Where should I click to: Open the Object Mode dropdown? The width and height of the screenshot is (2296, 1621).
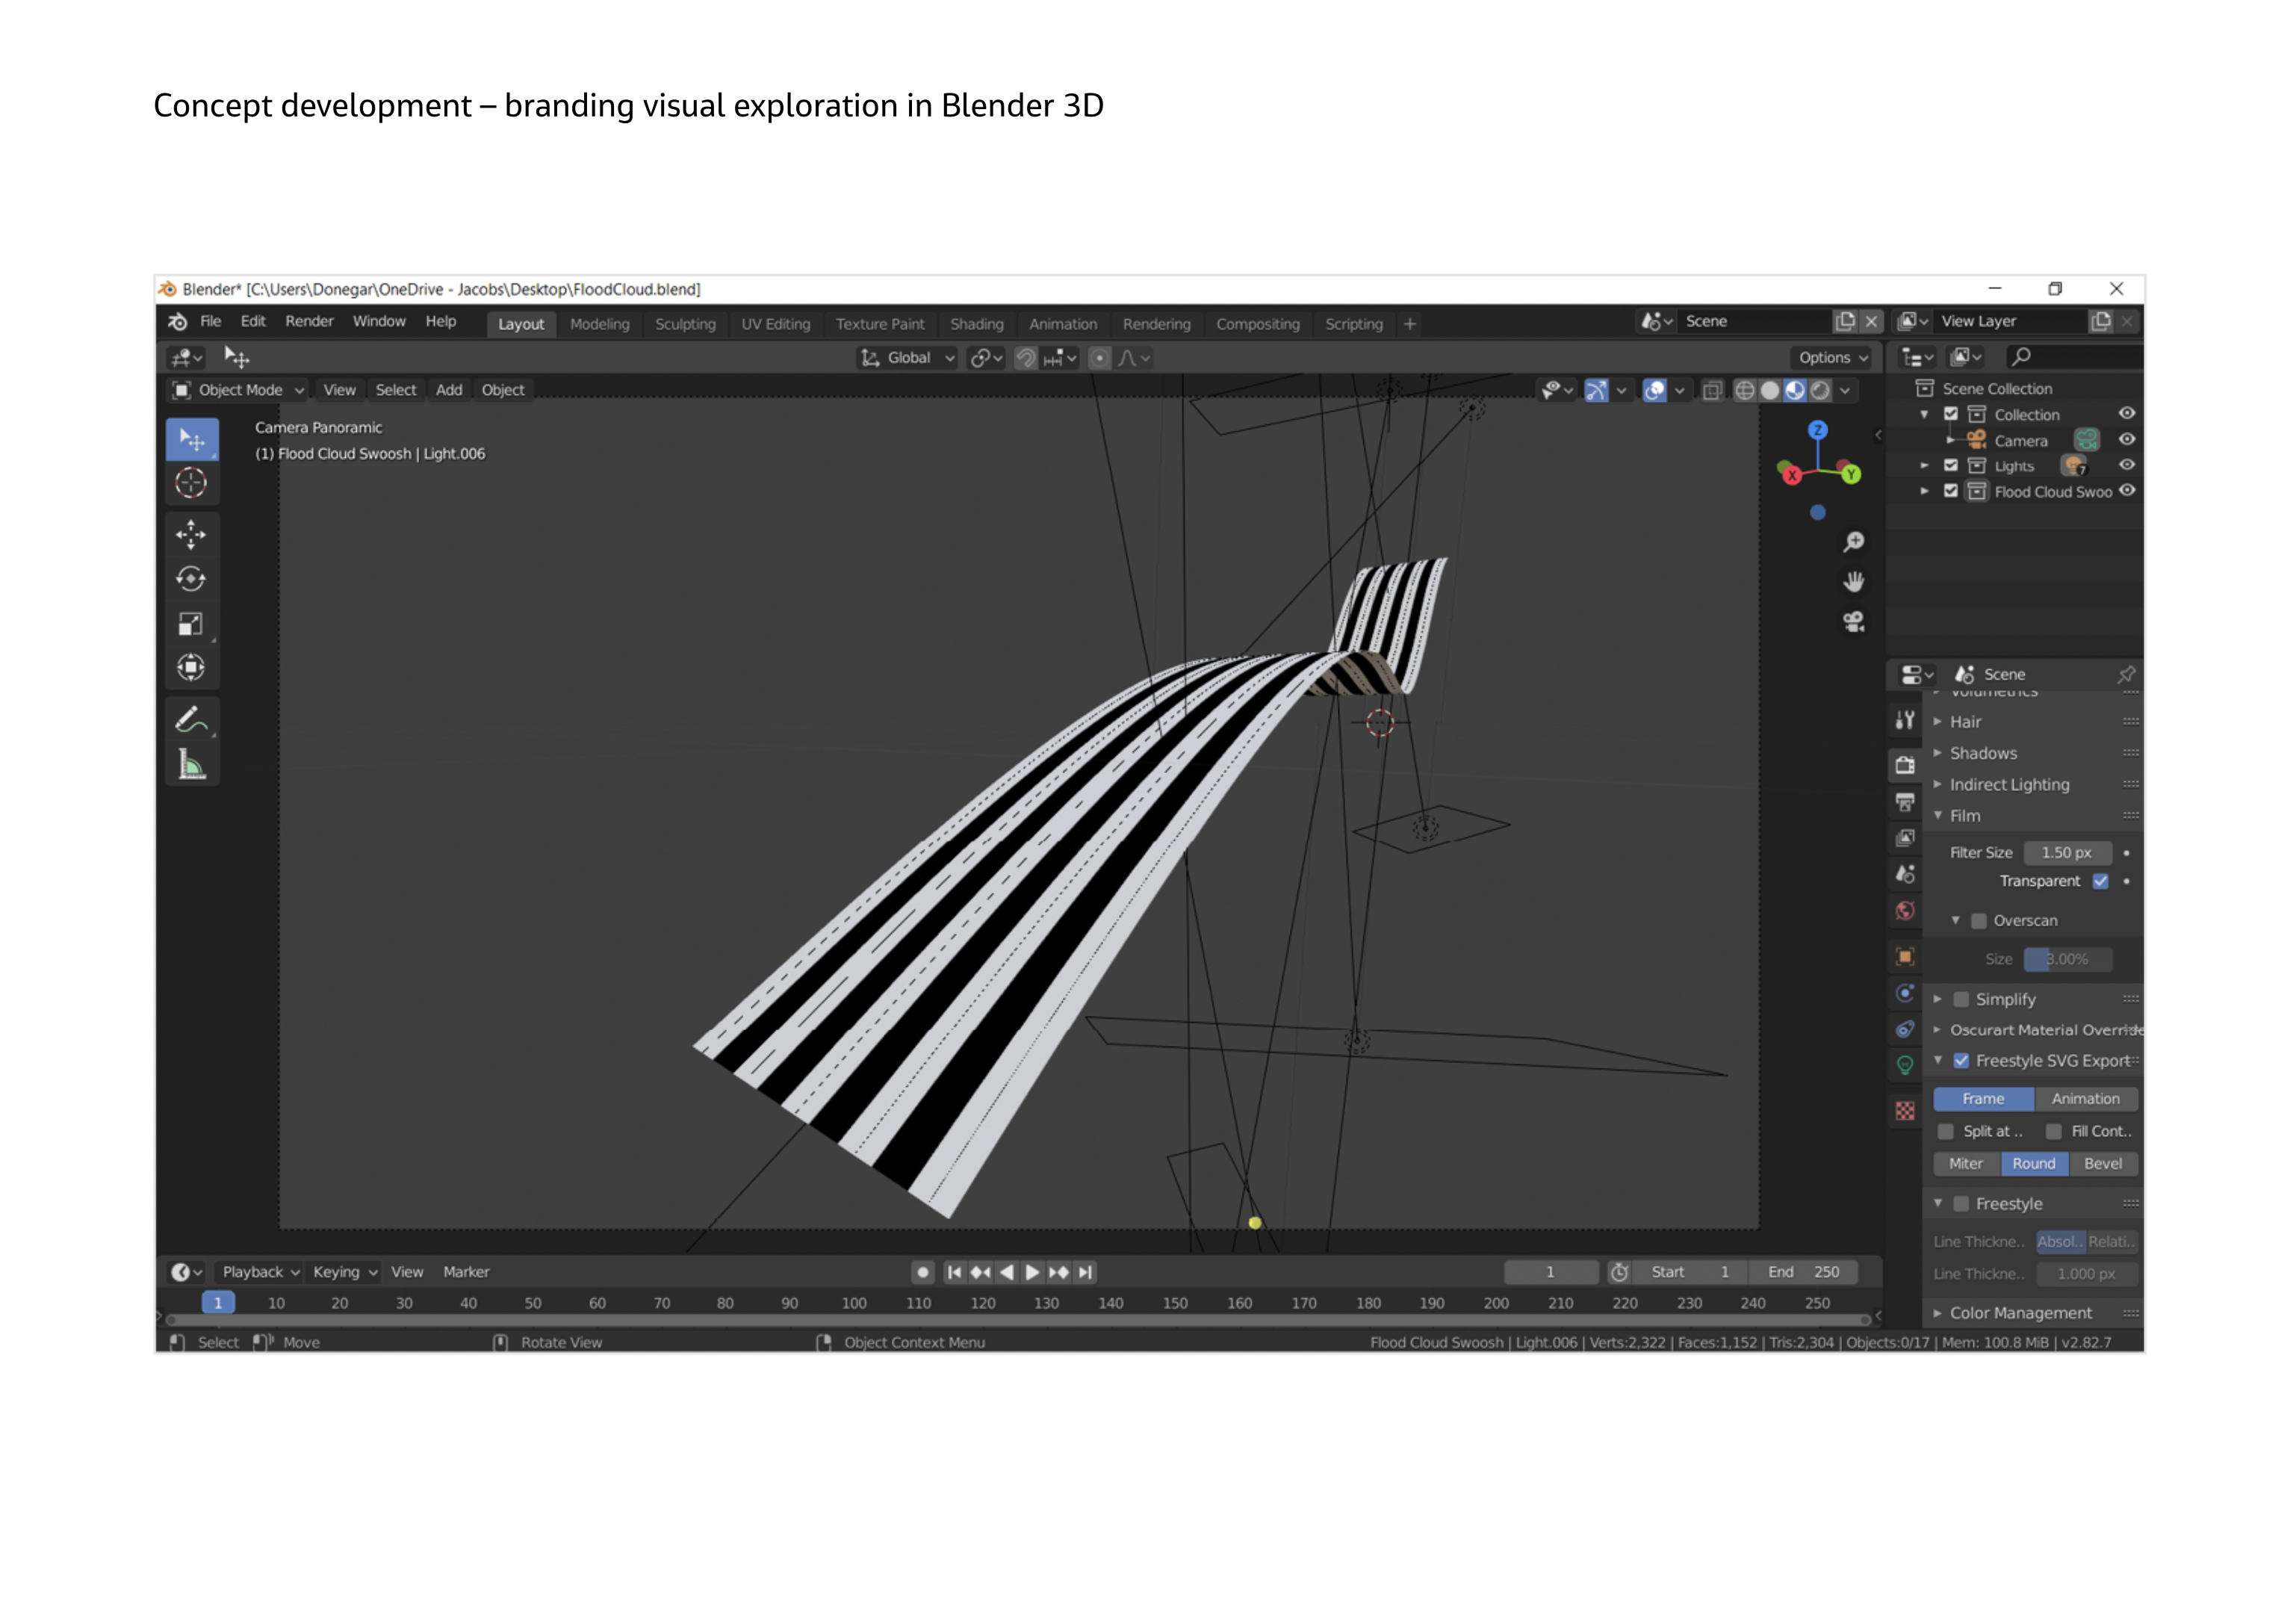(240, 390)
